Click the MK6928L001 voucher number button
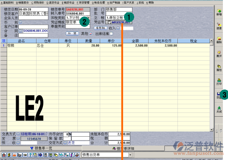 (118, 22)
